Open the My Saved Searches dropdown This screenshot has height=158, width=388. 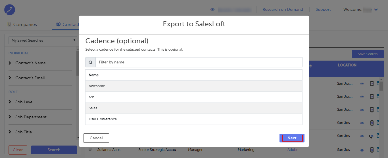click(43, 40)
